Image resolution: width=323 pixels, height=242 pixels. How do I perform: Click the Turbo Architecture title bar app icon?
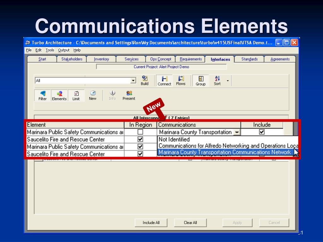click(x=28, y=43)
